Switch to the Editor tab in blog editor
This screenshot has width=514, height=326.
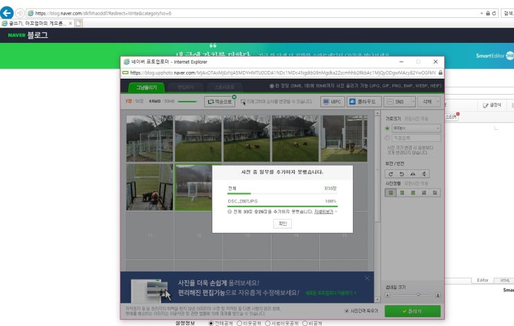click(x=483, y=280)
